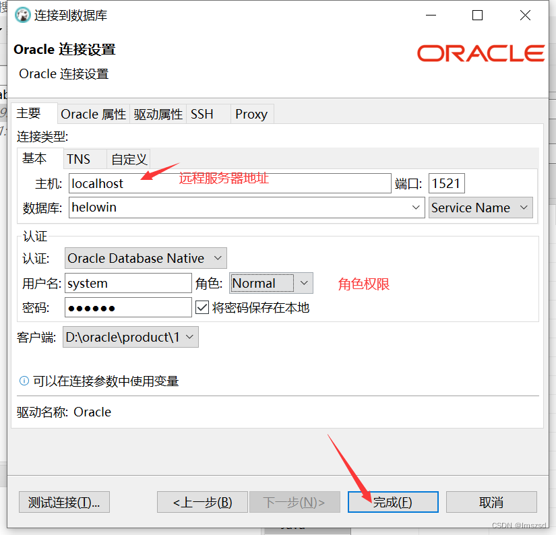Click the 客户端 dropdown arrow
The image size is (556, 535).
189,337
